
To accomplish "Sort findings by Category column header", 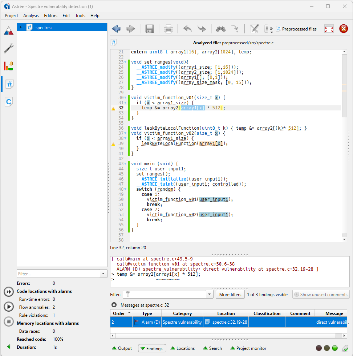I will click(182, 313).
